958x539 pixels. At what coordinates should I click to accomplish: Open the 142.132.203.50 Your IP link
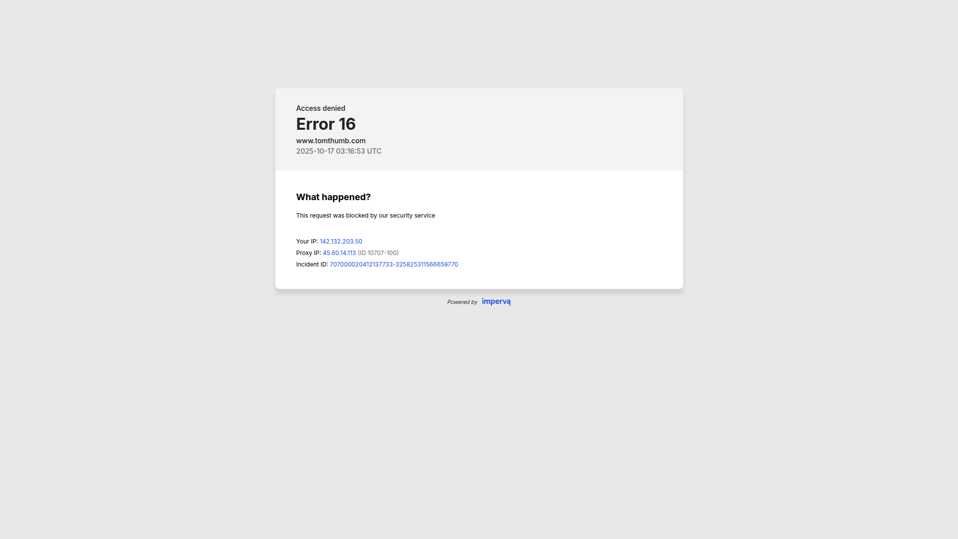click(341, 241)
